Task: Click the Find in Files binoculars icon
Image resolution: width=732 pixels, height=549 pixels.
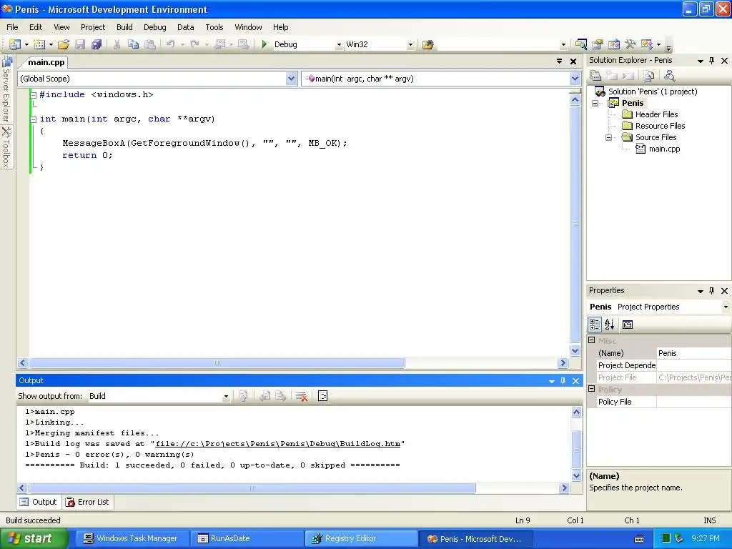Action: (427, 44)
